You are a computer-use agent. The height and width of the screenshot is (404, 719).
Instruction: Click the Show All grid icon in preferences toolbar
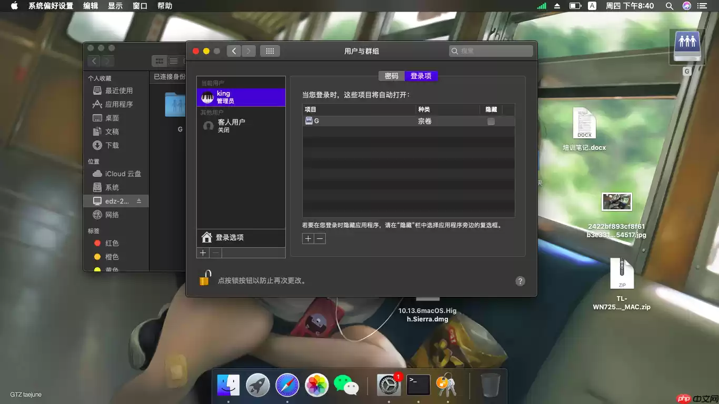click(270, 50)
